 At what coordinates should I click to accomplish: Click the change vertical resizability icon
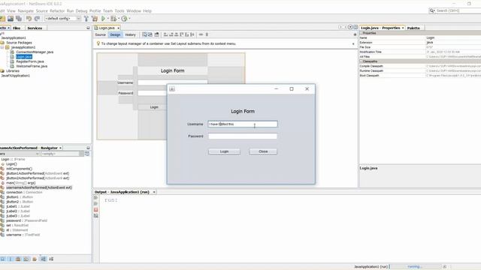(207, 34)
